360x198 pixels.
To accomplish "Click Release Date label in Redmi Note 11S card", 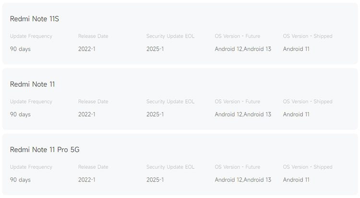I will pos(93,36).
